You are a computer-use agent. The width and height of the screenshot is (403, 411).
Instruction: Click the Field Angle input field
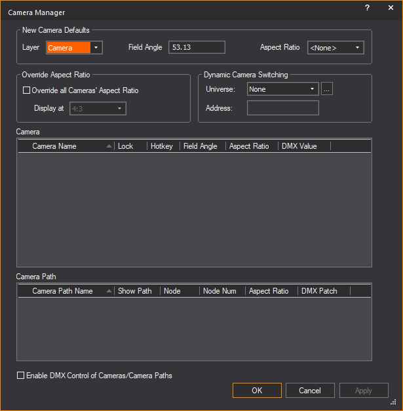[197, 47]
